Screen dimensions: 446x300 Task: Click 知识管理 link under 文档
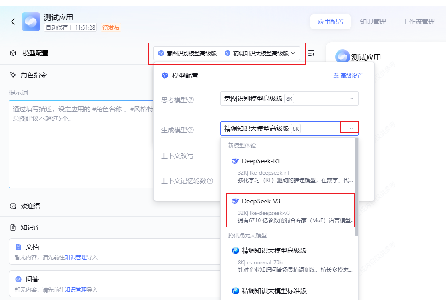[x=76, y=257]
